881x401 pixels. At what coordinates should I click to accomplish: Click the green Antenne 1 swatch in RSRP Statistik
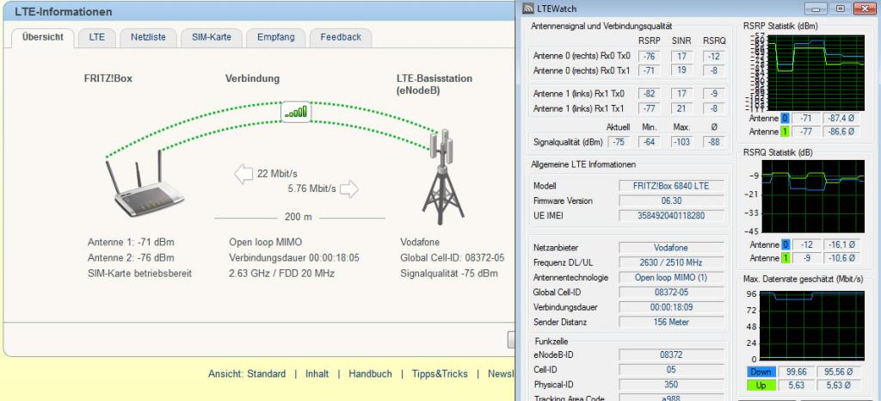[x=785, y=132]
